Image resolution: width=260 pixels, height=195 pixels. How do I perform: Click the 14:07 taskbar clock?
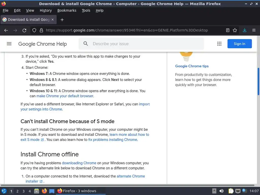pyautogui.click(x=254, y=191)
